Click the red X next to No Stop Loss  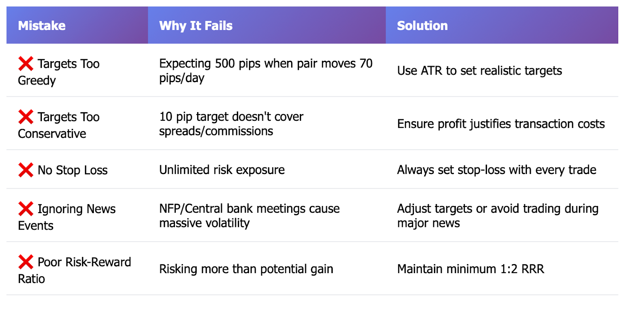tap(26, 170)
